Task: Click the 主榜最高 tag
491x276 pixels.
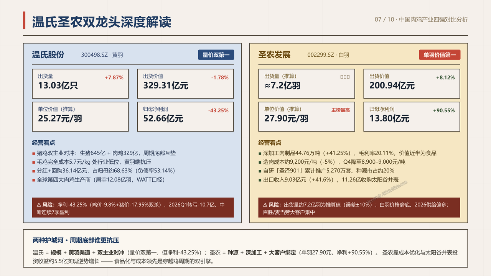Action: pos(341,110)
